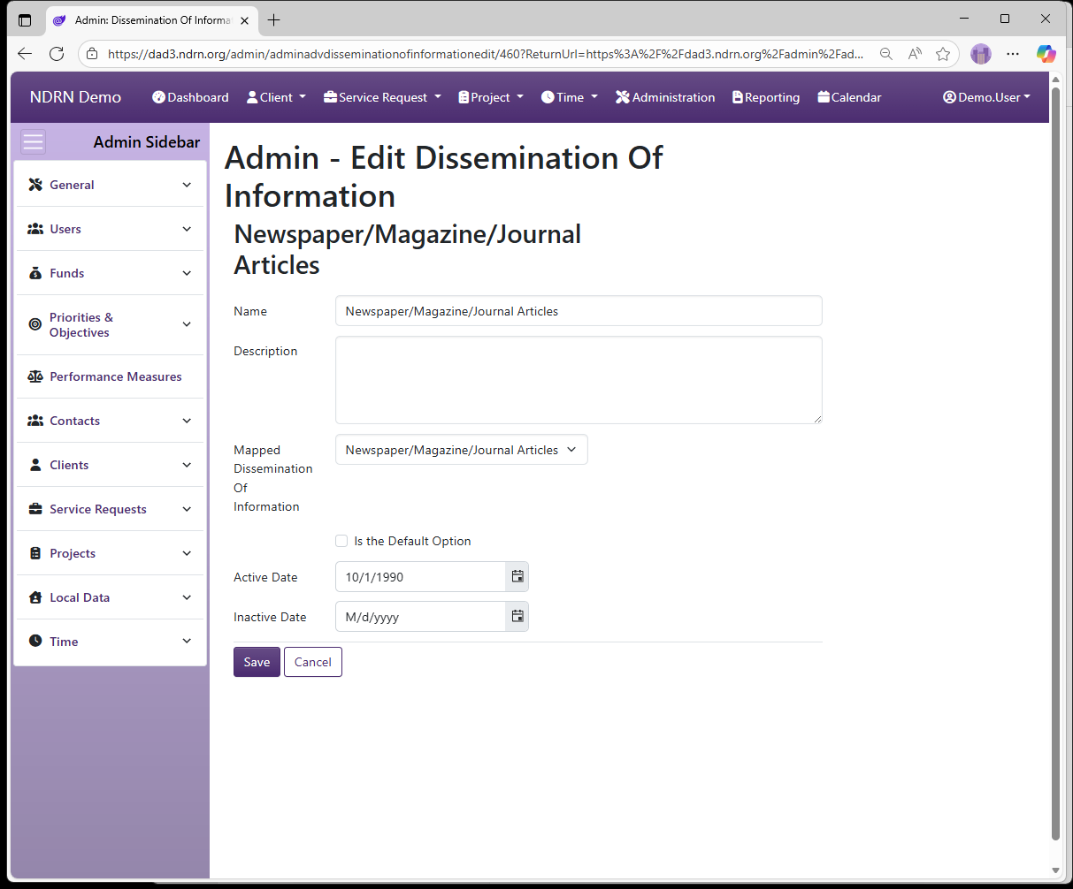The height and width of the screenshot is (889, 1073).
Task: Open the tab actions menu icon
Action: [x=25, y=19]
